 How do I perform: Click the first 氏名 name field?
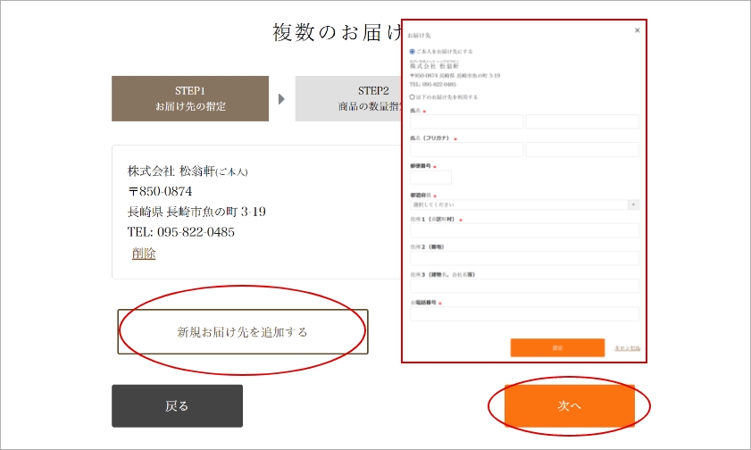pyautogui.click(x=465, y=121)
